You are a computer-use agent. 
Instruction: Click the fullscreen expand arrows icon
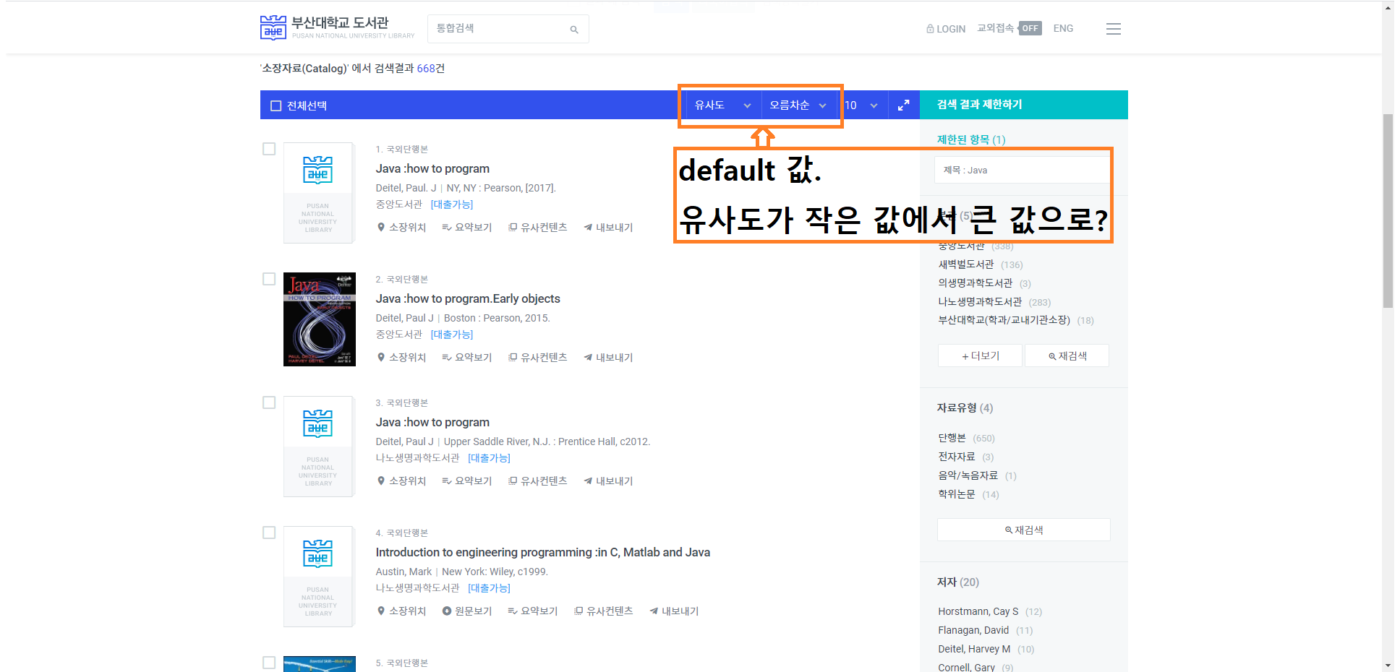tap(903, 105)
